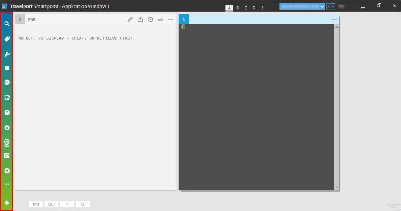Screen dimensions: 401x211
Task: Expand the PNR panel three-dot menu
Action: 171,19
